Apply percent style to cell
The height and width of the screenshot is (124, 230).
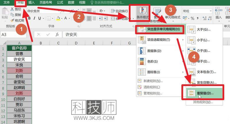193,18
